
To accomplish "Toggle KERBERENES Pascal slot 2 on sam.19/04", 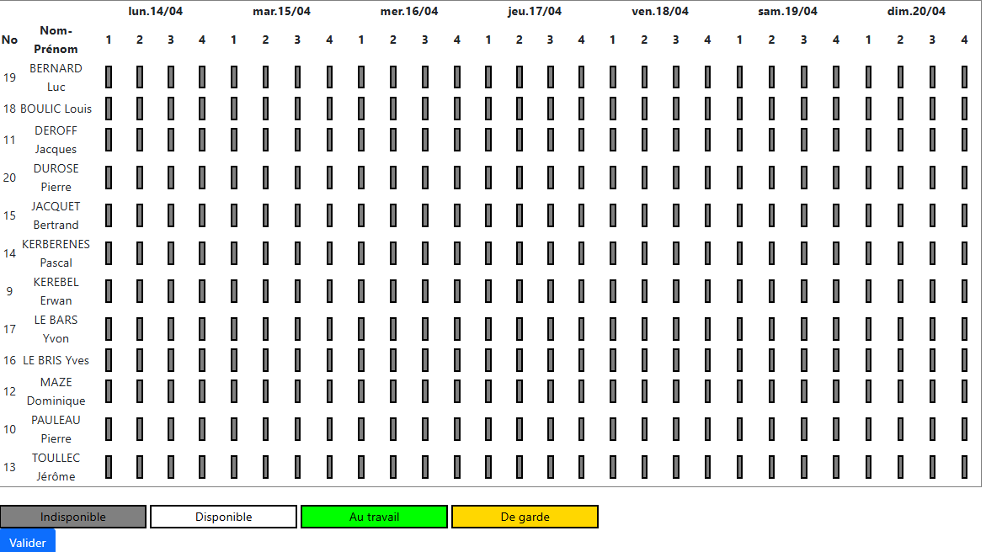I will point(771,253).
